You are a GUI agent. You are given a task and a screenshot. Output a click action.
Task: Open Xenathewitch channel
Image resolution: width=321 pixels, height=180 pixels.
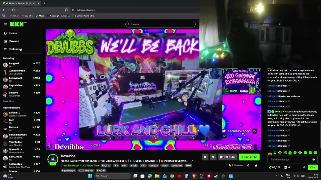21,72
